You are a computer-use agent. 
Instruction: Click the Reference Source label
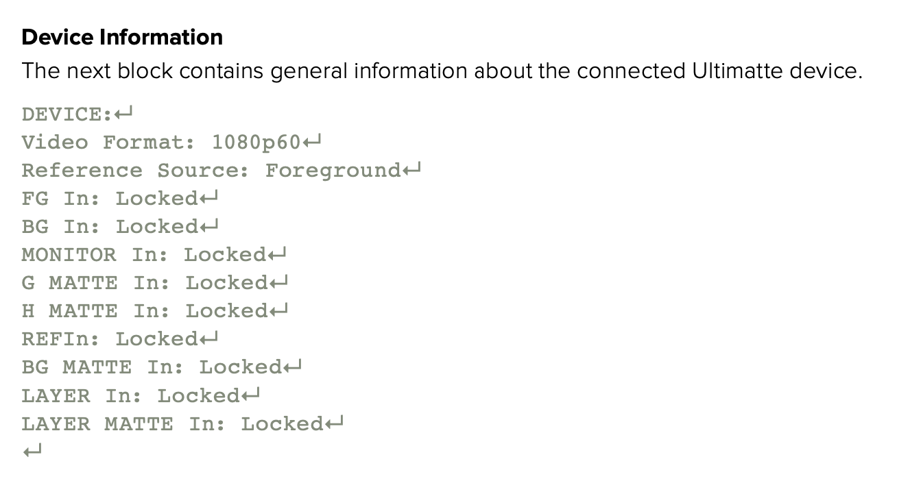click(x=135, y=171)
